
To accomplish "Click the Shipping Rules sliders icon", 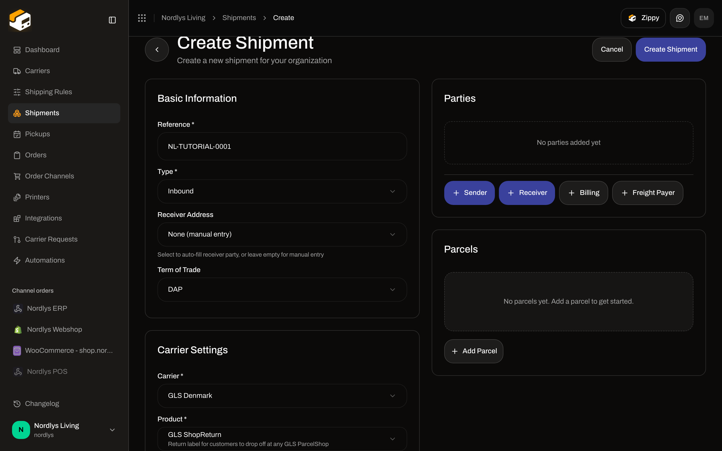I will point(17,92).
